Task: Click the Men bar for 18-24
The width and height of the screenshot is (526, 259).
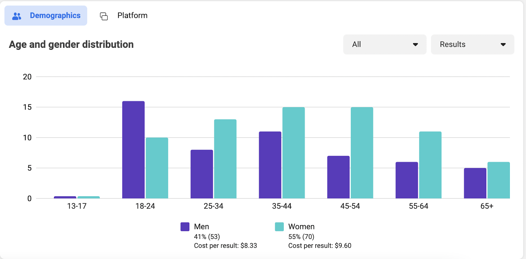Action: click(x=133, y=150)
